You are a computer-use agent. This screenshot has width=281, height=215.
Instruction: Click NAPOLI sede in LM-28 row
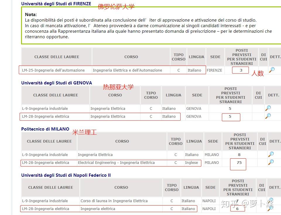pos(209,209)
